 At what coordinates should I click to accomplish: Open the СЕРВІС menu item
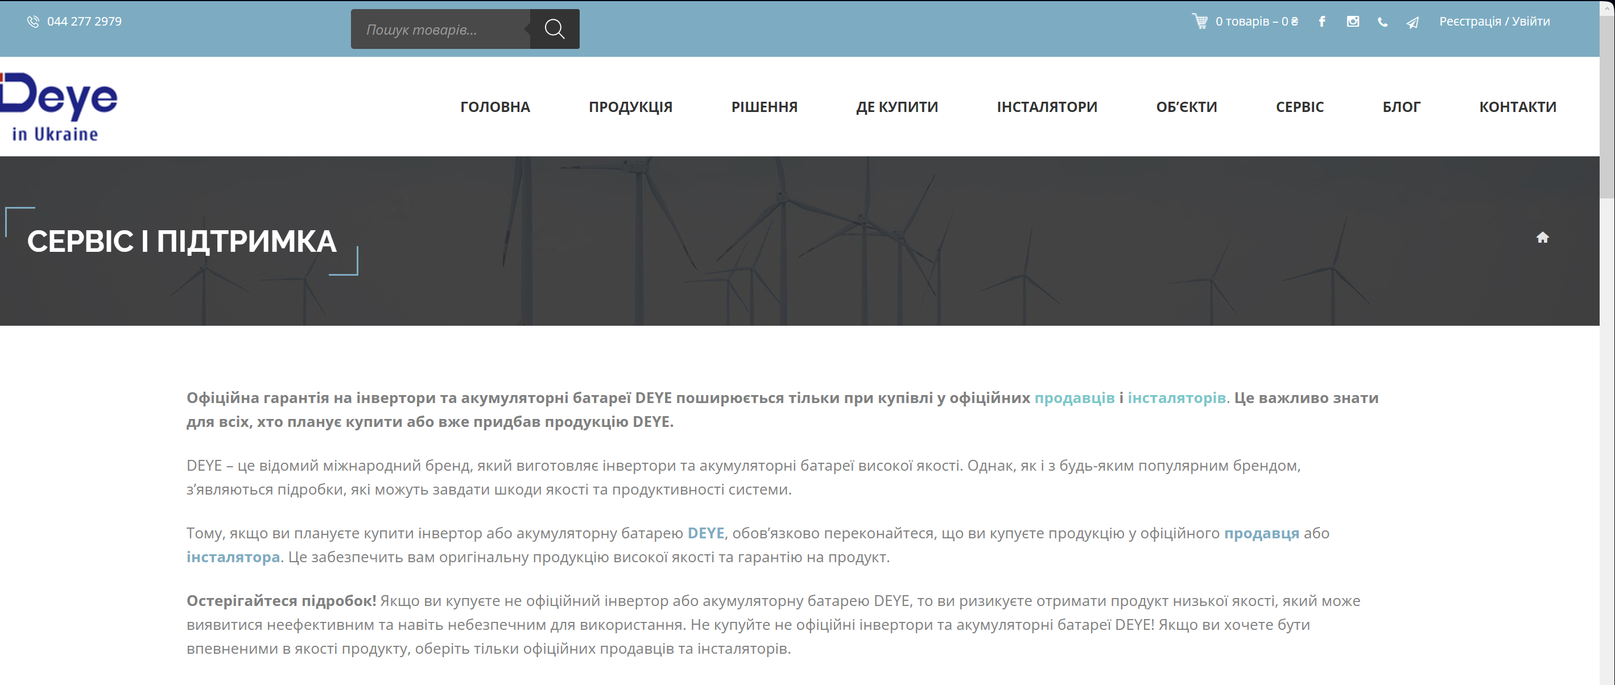(x=1300, y=107)
